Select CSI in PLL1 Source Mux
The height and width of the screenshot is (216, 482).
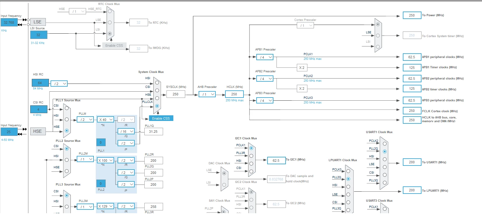[x=67, y=108]
